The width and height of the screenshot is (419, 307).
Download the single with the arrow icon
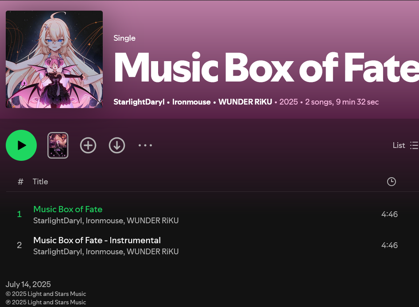pyautogui.click(x=117, y=145)
